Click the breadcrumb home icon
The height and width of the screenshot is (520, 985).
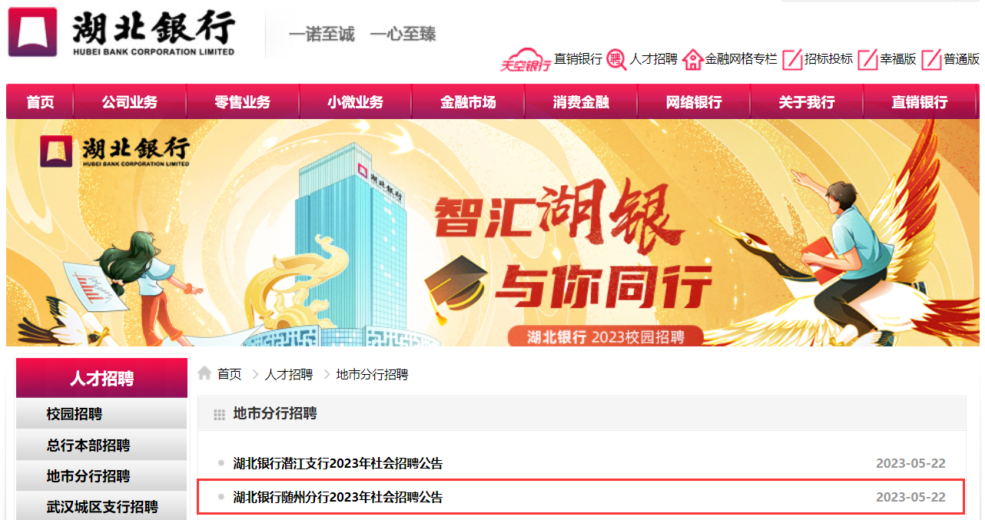point(204,373)
